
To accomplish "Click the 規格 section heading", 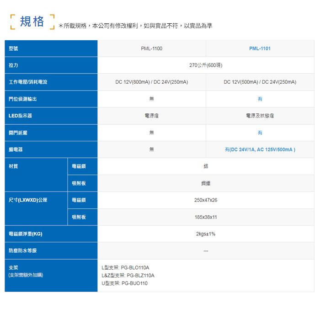I will point(32,21).
